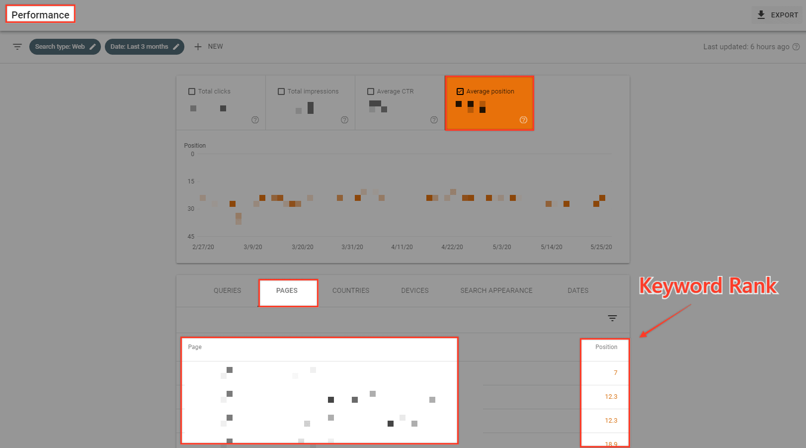
Task: Edit the Search type: Web filter chip
Action: tap(65, 47)
